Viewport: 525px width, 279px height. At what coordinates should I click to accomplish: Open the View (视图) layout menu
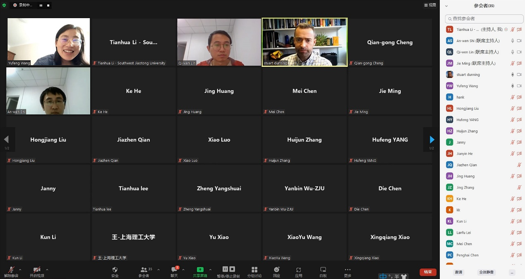(x=430, y=5)
